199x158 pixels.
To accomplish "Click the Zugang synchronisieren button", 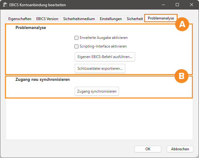I will 97,91.
